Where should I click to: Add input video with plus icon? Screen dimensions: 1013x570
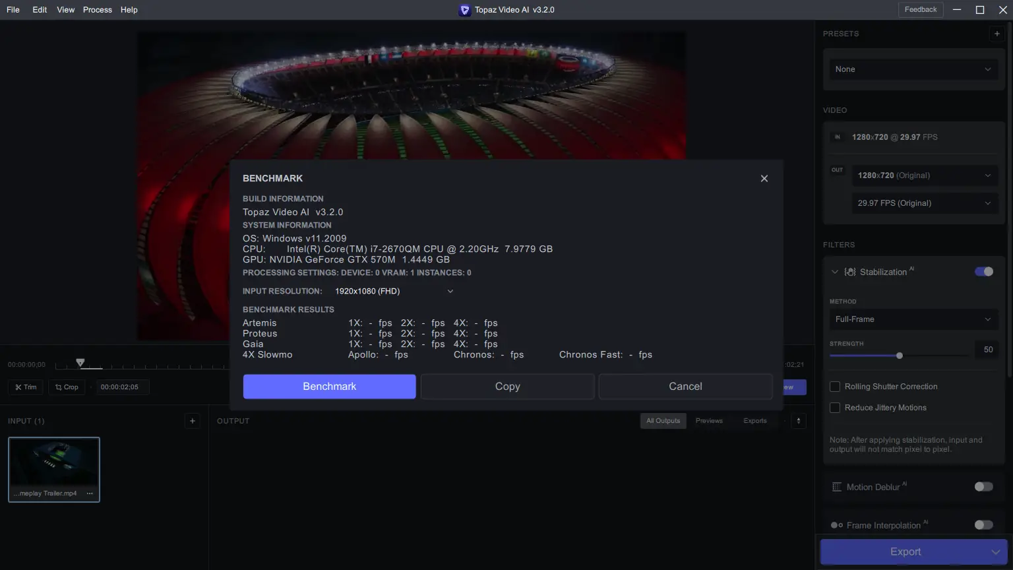[x=193, y=421]
